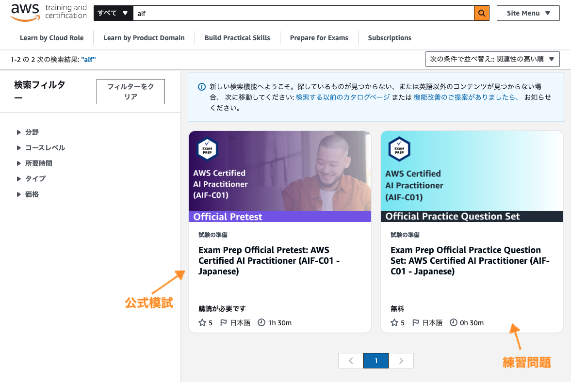Expand the 分野 filter
571x382 pixels.
(x=28, y=132)
